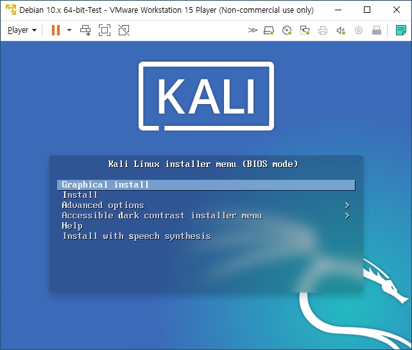This screenshot has height=350, width=412.
Task: Click the arrow beside Advanced options
Action: [x=347, y=206]
